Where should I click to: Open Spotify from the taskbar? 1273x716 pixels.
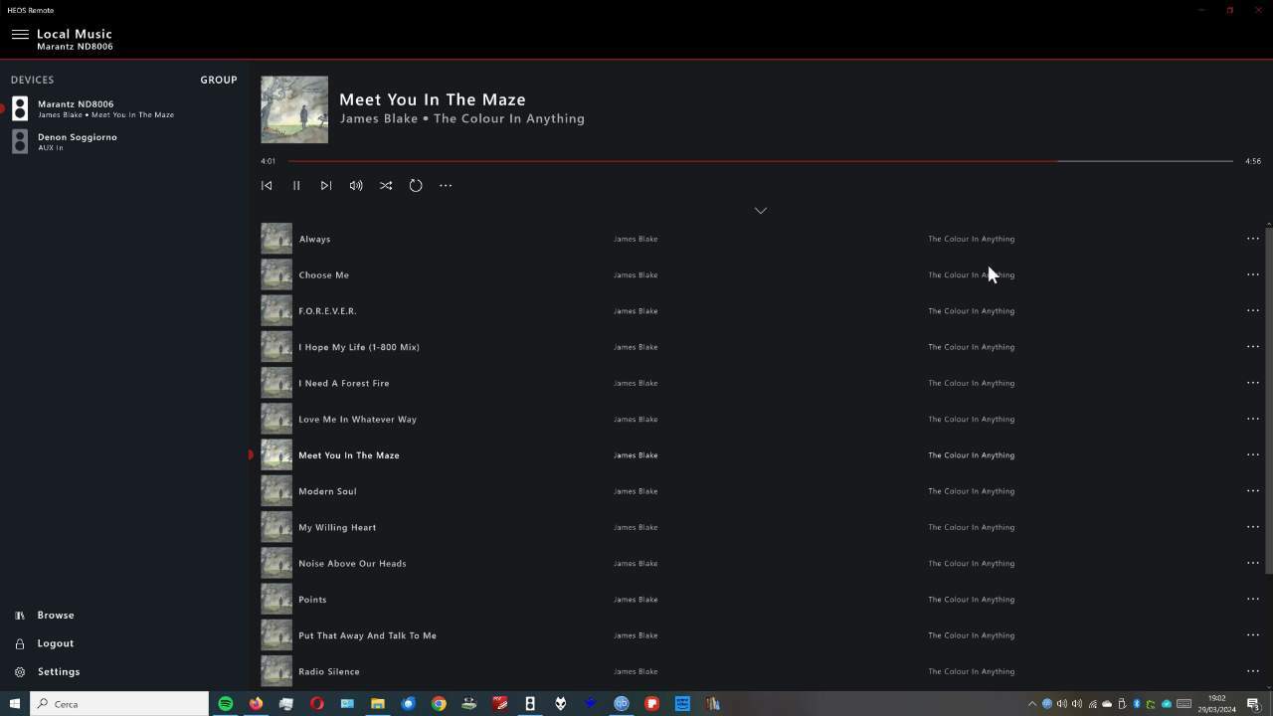(x=226, y=703)
